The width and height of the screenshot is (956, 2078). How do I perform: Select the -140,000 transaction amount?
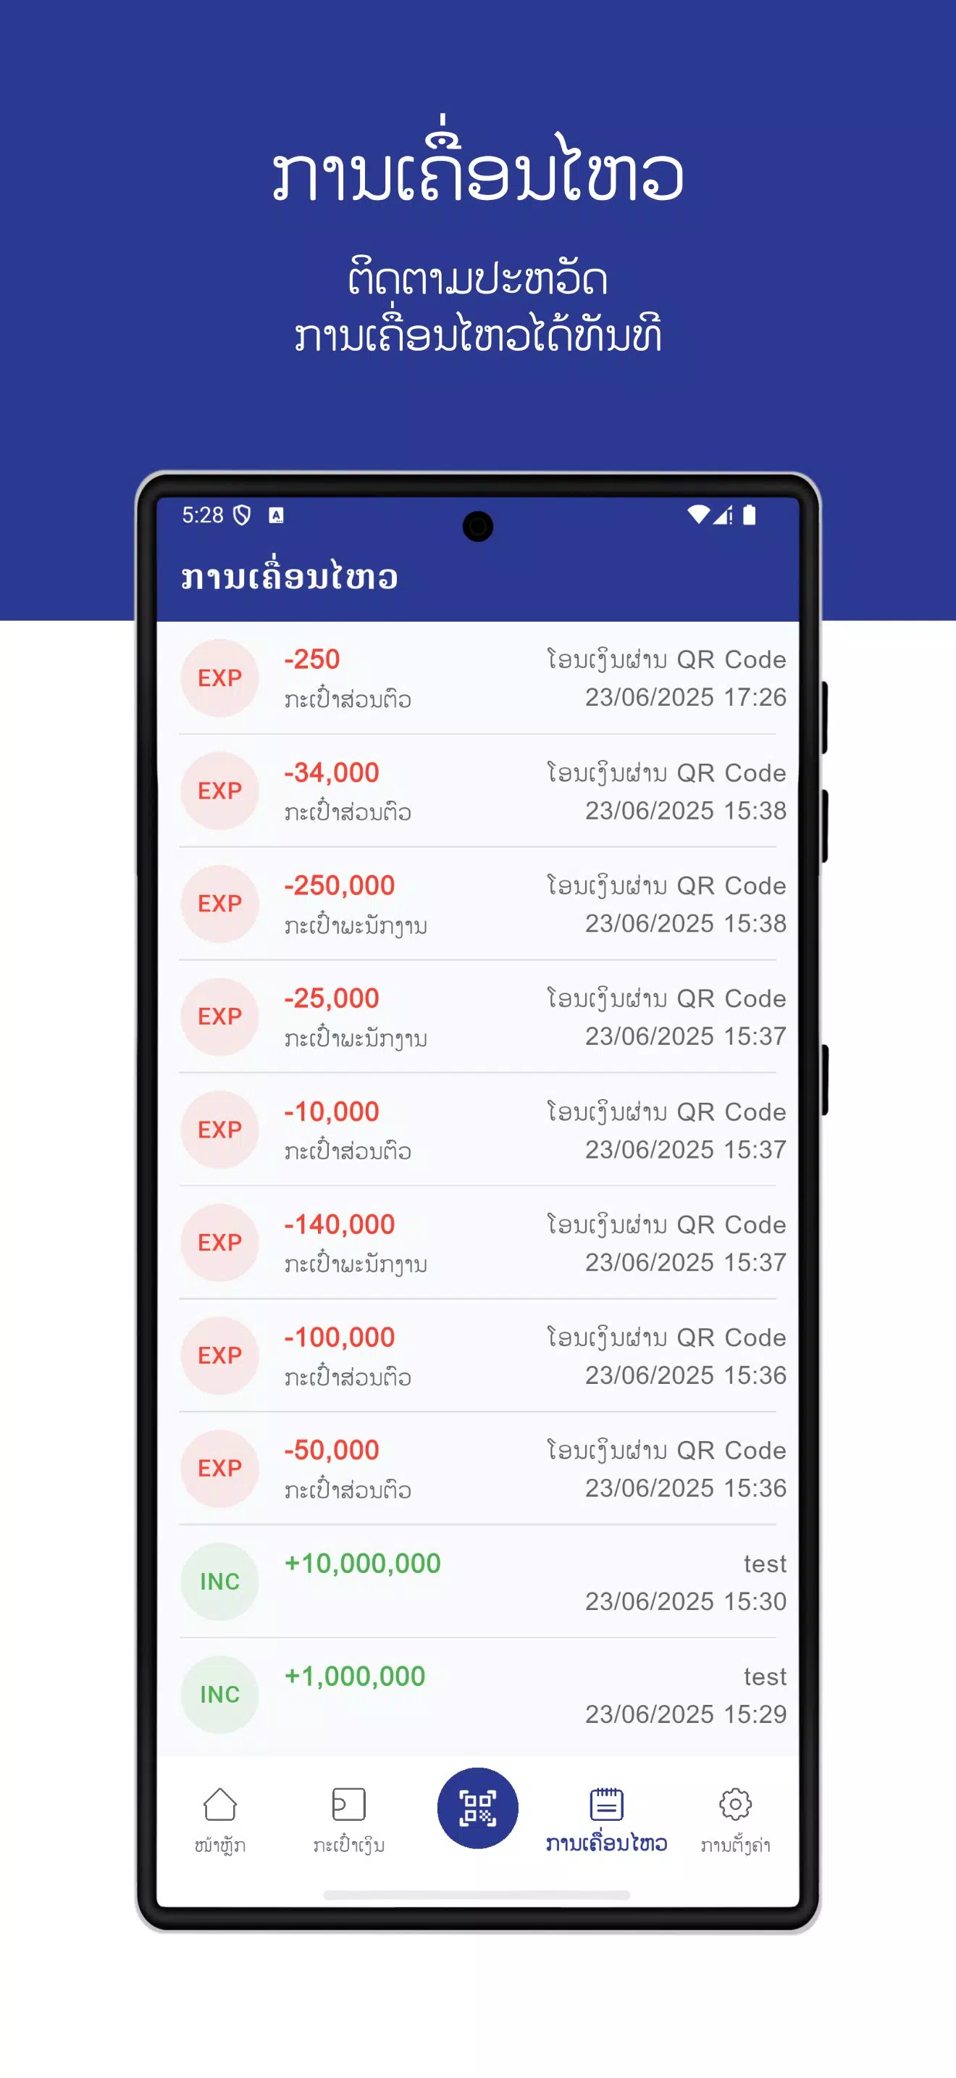coord(340,1224)
